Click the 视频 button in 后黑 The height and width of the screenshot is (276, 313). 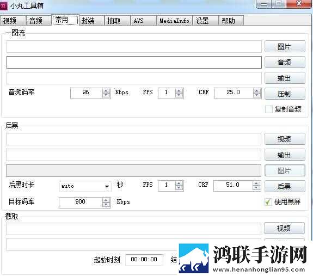285,139
